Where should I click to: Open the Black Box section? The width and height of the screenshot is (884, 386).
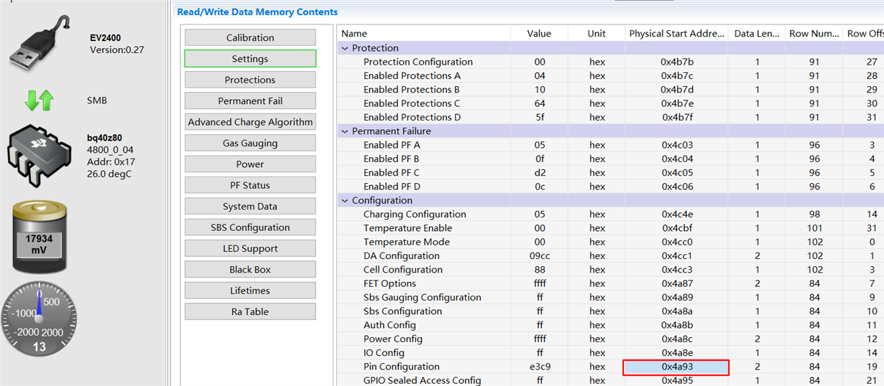pos(250,269)
